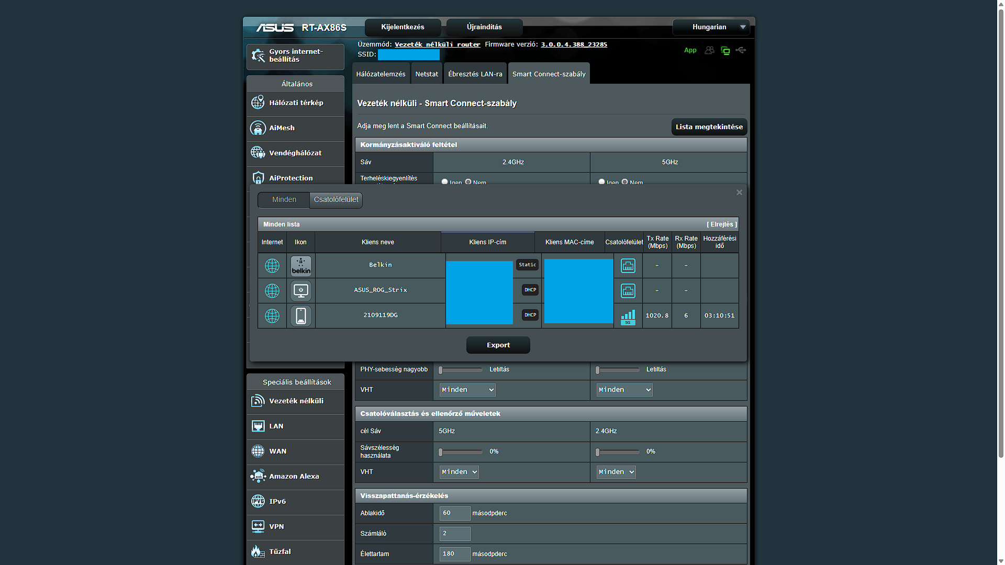Screen dimensions: 1005x565
Task: Open the 5GHz target VHT Minden dropdown
Action: (459, 472)
